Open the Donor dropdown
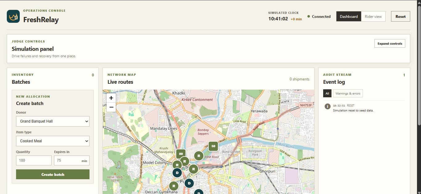The height and width of the screenshot is (194, 421). click(x=53, y=121)
